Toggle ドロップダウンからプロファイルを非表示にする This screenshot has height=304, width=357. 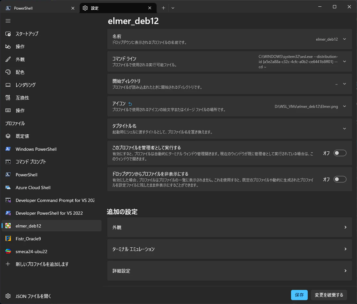point(340,179)
